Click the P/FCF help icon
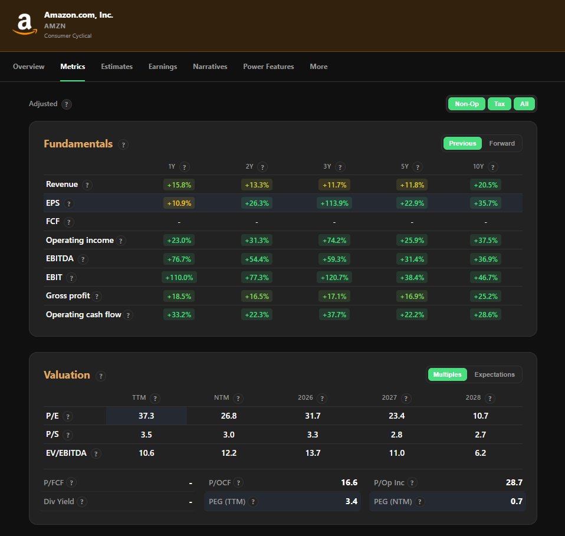This screenshot has height=536, width=565. 71,483
